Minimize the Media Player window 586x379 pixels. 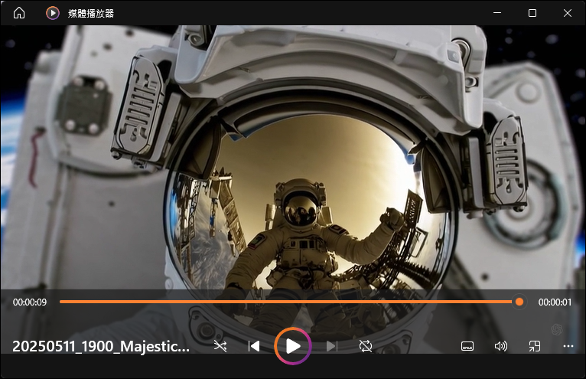point(497,13)
